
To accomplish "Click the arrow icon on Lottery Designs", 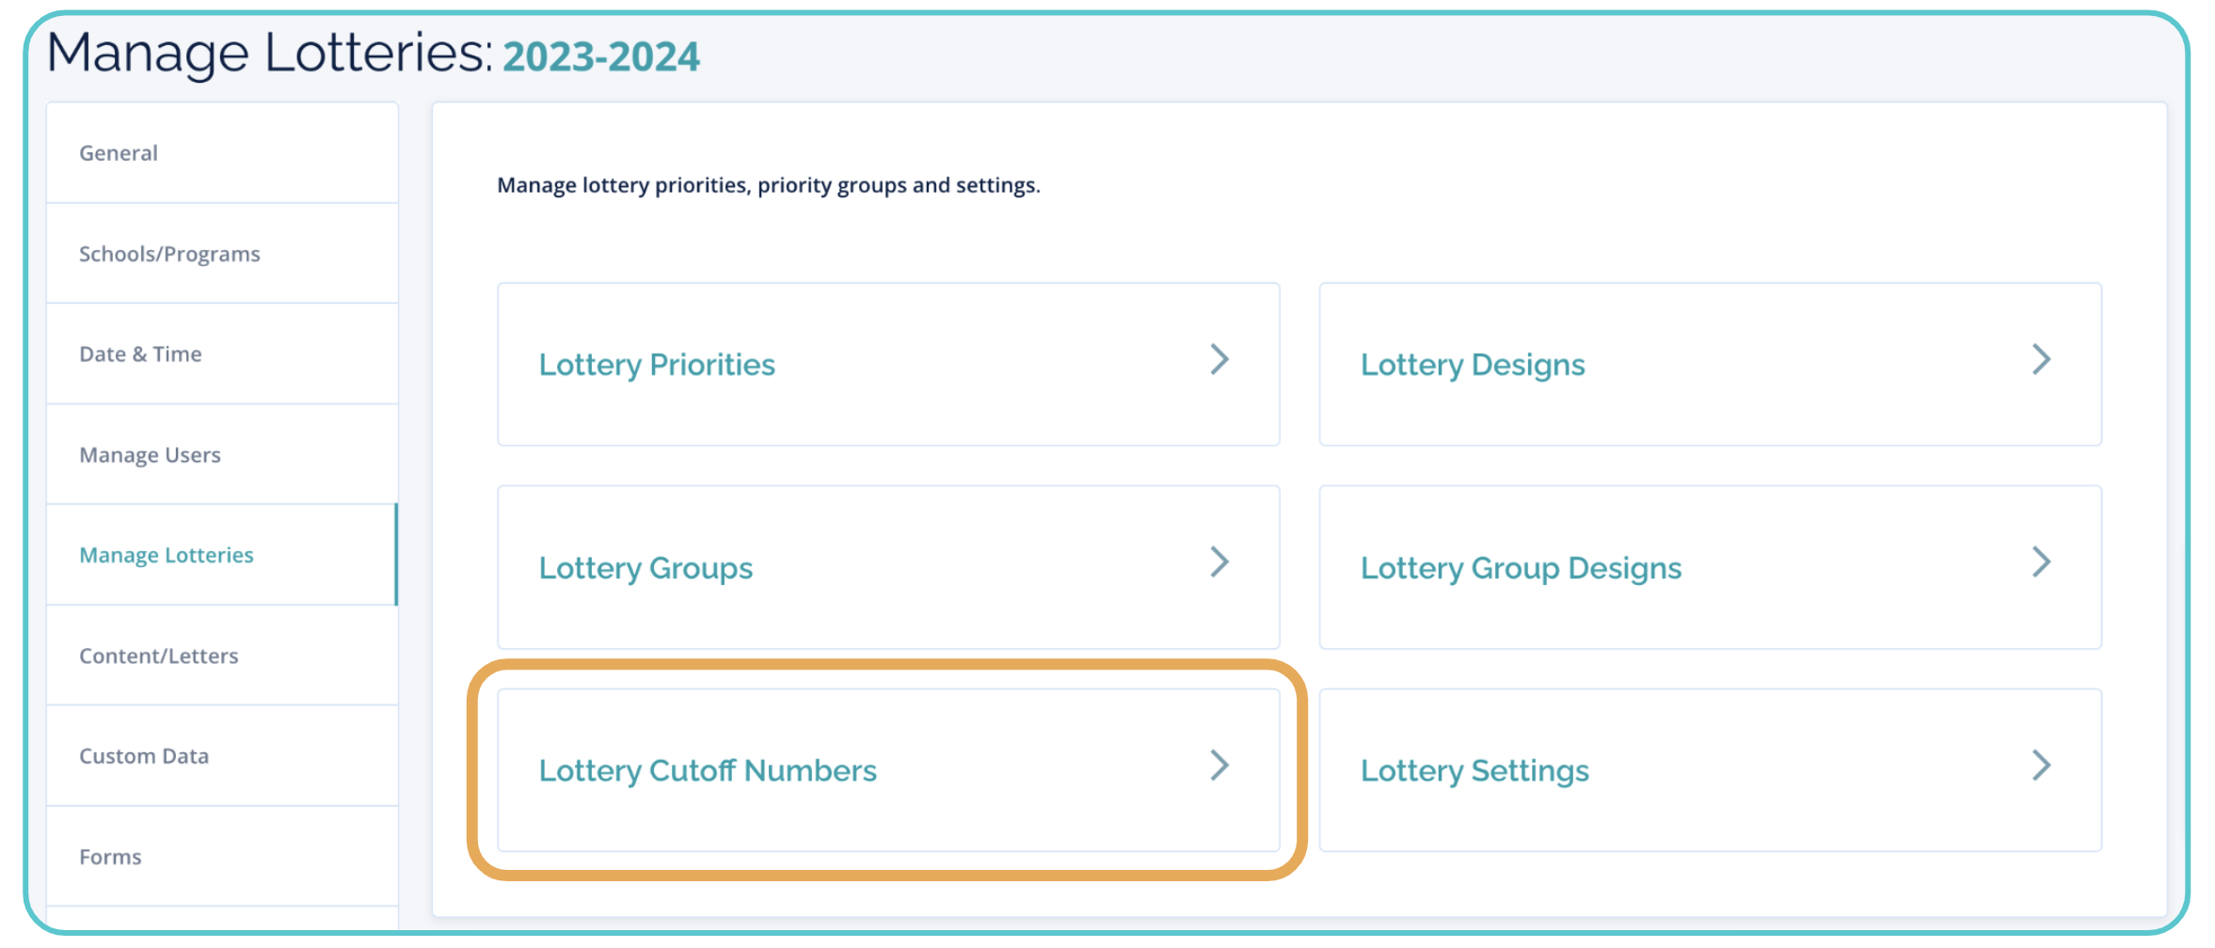I will [2041, 359].
